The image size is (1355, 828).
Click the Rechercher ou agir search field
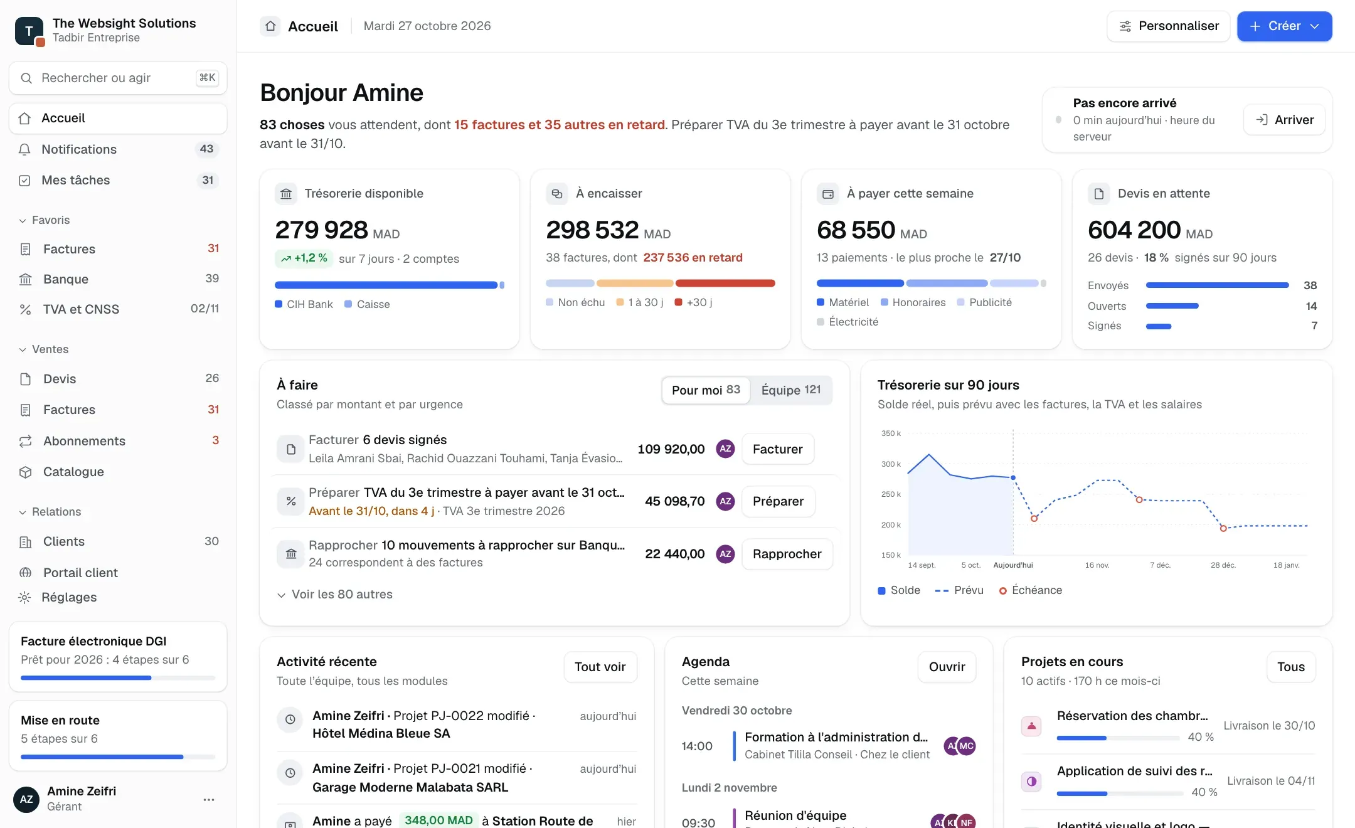(118, 78)
